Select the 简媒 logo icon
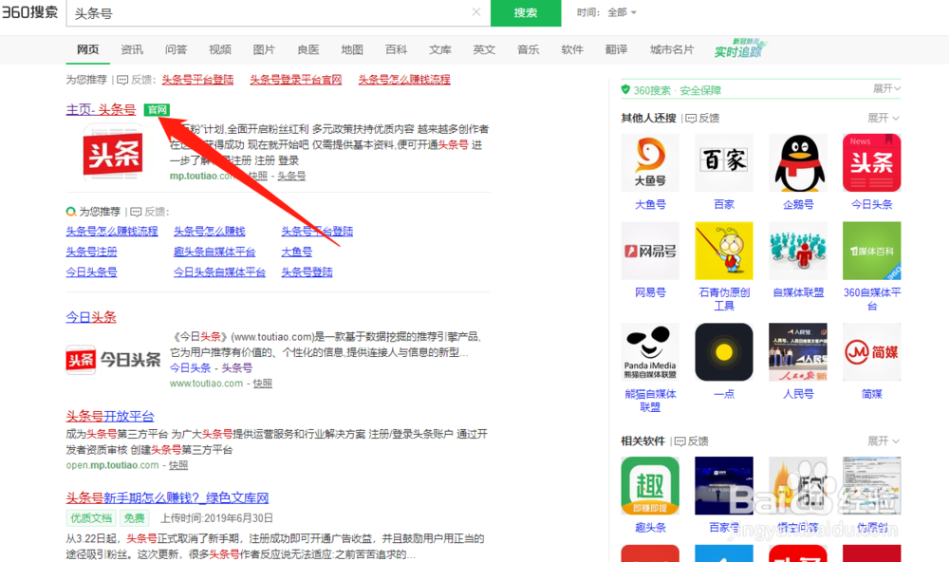949x562 pixels. (871, 351)
